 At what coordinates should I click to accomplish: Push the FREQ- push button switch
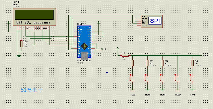click(131, 79)
